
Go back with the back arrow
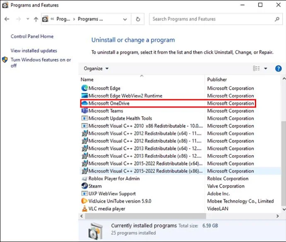click(7, 19)
